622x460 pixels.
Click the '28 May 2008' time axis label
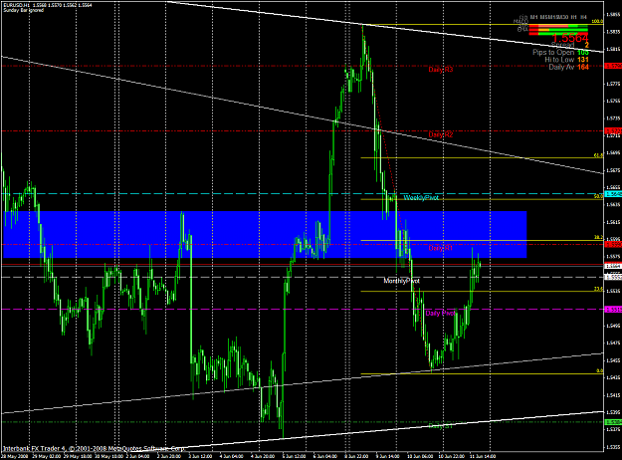[15, 456]
